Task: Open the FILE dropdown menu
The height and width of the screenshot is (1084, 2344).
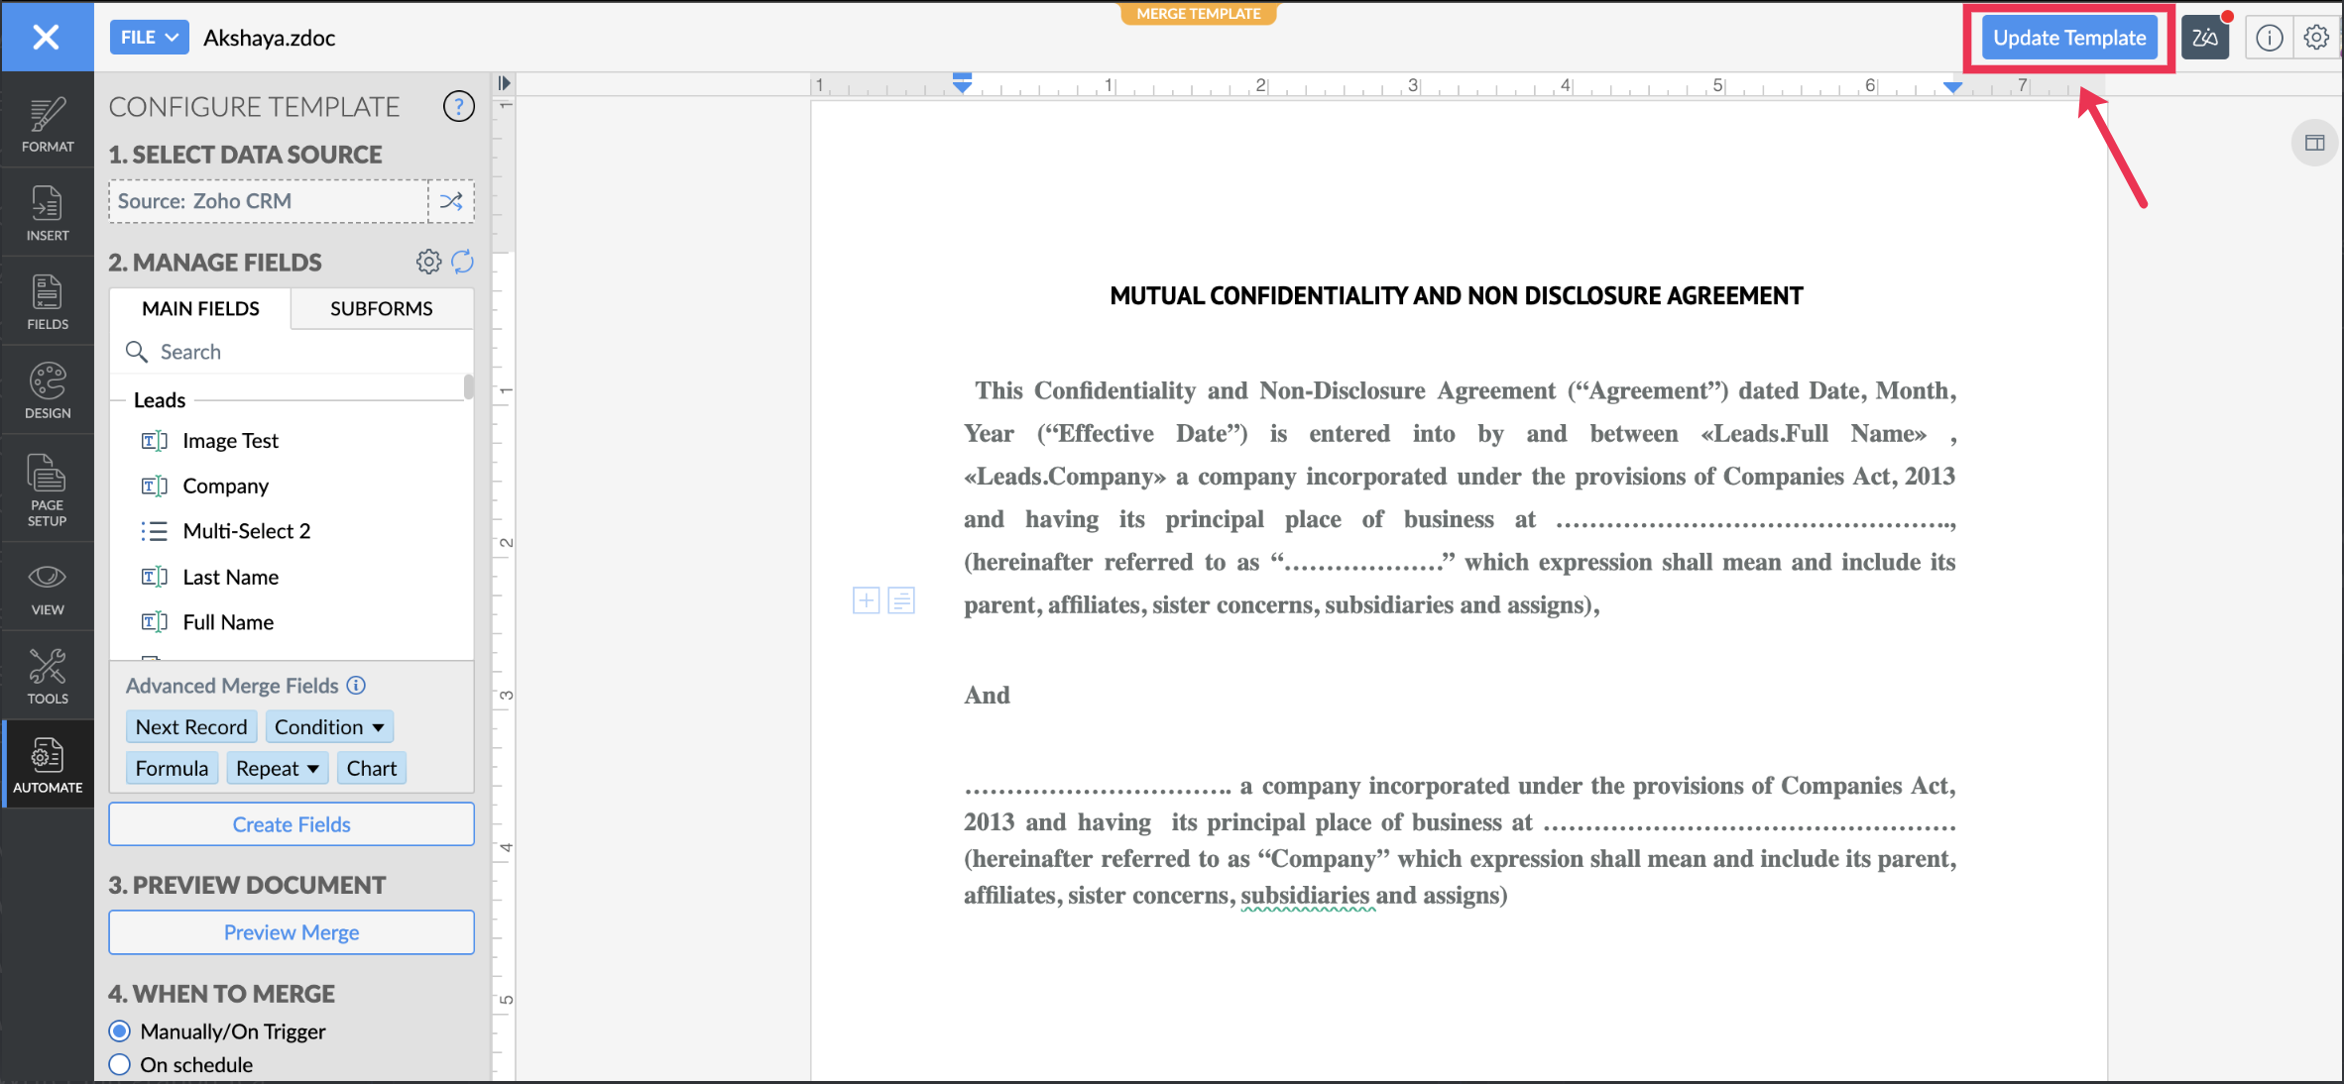Action: click(149, 38)
